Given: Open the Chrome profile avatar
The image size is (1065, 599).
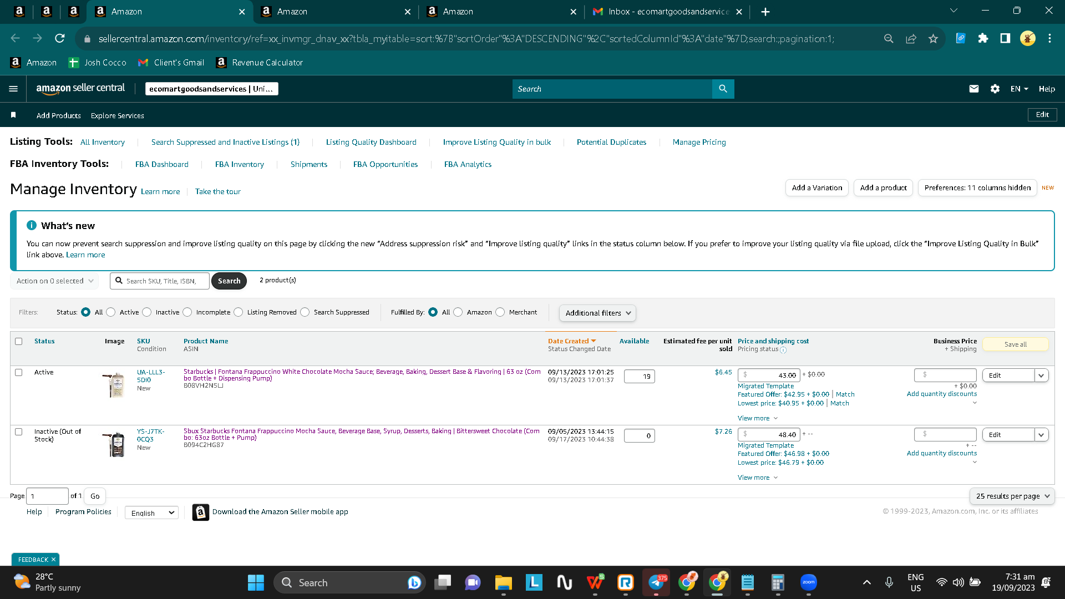Looking at the screenshot, I should click(1027, 38).
